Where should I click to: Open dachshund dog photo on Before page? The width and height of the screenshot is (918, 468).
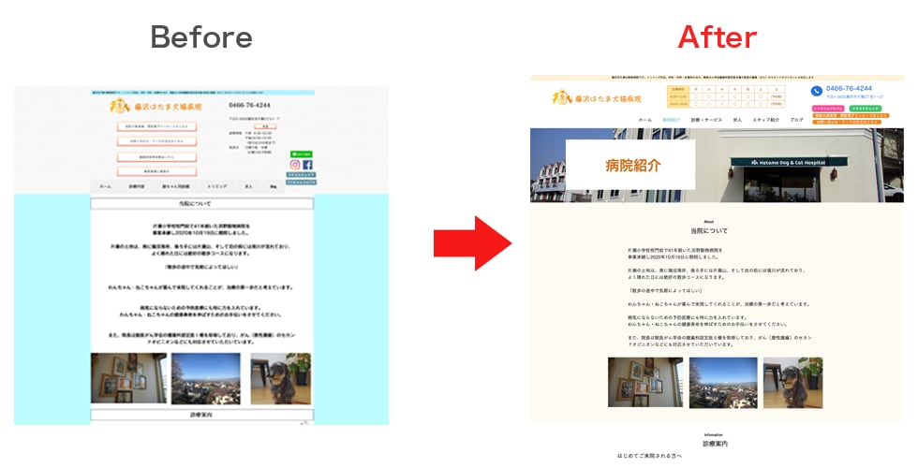(281, 378)
